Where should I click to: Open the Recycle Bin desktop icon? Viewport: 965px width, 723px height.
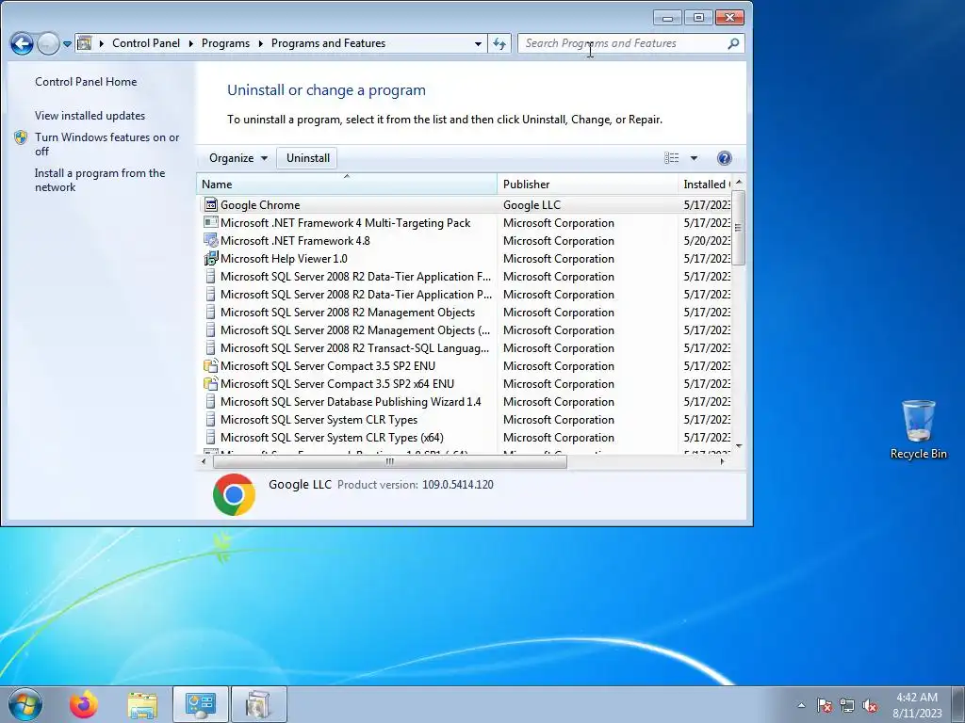[918, 429]
